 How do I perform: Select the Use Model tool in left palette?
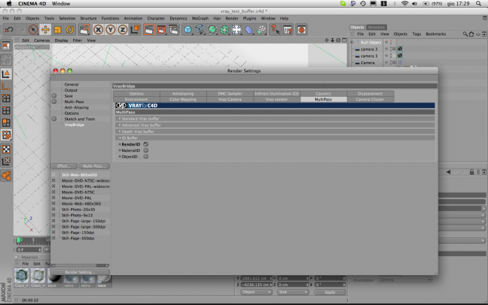6,74
